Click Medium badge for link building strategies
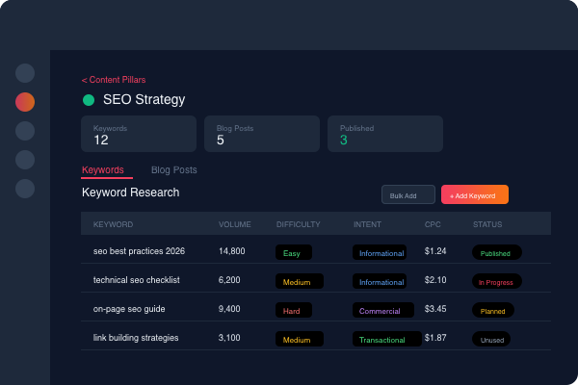 (x=300, y=339)
